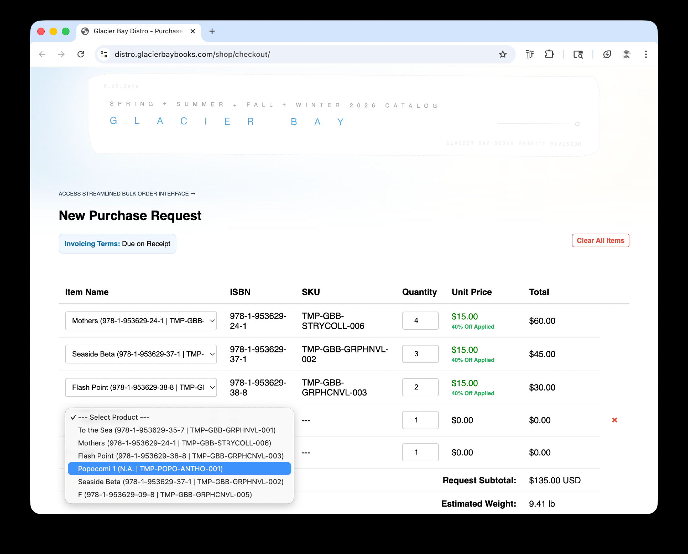Click the browser back arrow
The height and width of the screenshot is (554, 688).
[42, 54]
